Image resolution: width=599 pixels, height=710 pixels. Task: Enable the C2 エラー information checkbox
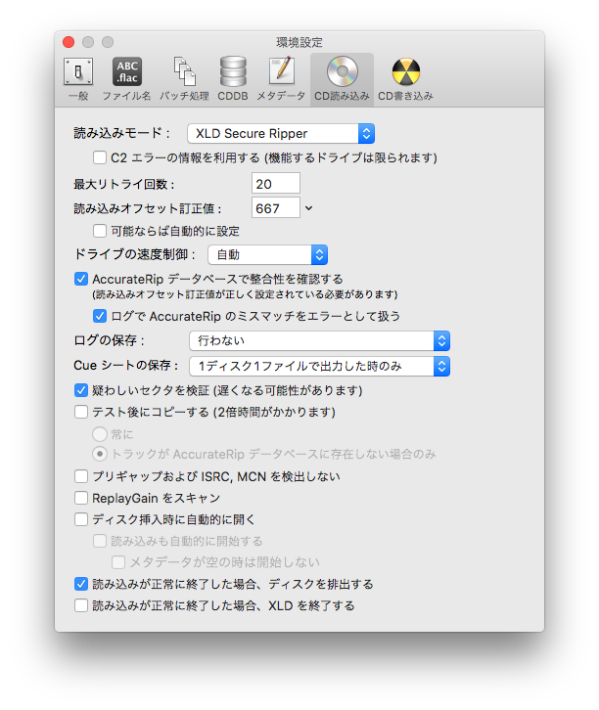point(100,157)
